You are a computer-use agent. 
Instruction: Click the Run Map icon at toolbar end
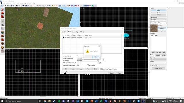coord(95,6)
